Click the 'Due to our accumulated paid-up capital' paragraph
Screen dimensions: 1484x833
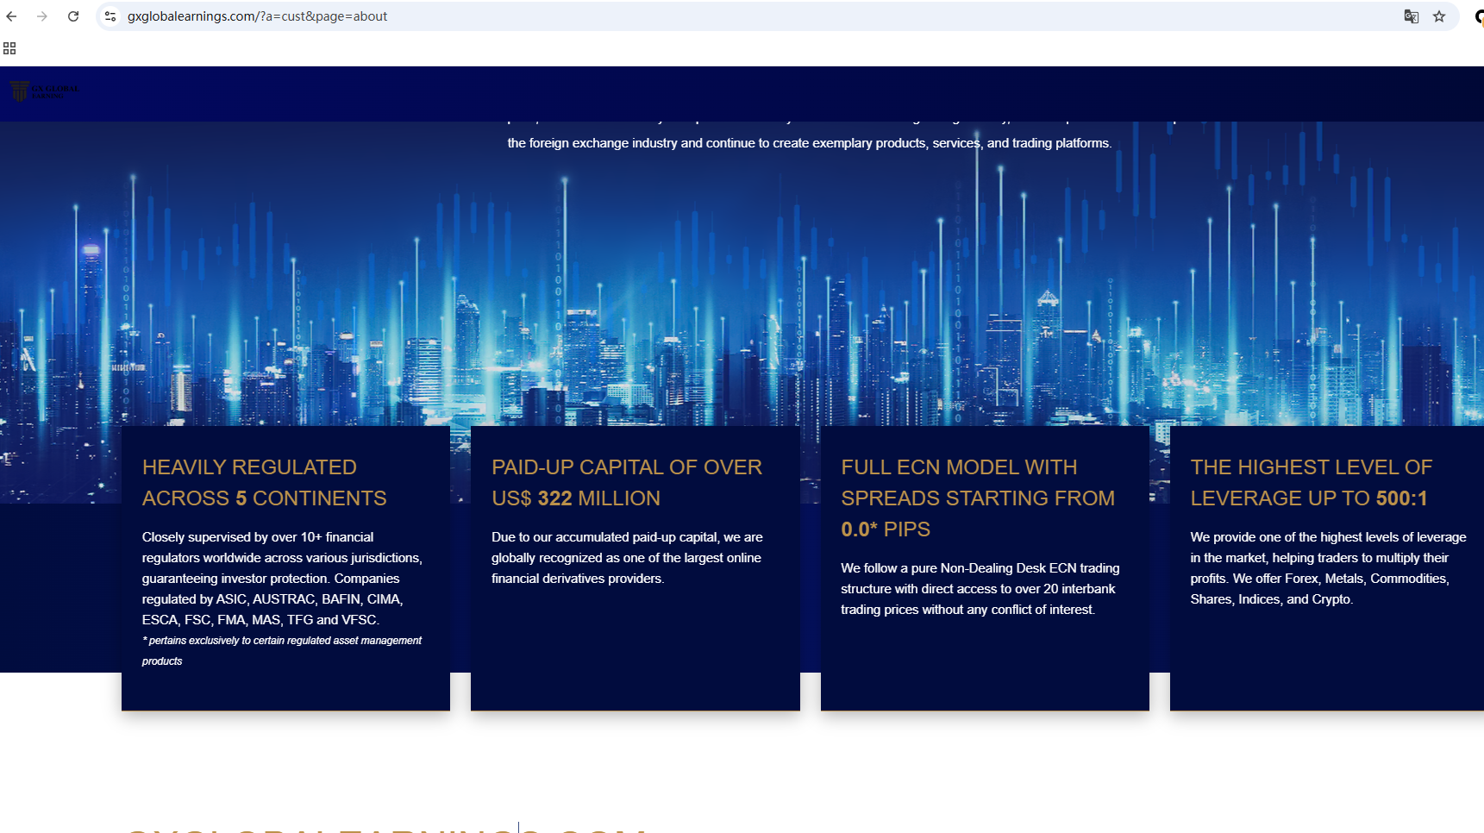[x=627, y=558]
